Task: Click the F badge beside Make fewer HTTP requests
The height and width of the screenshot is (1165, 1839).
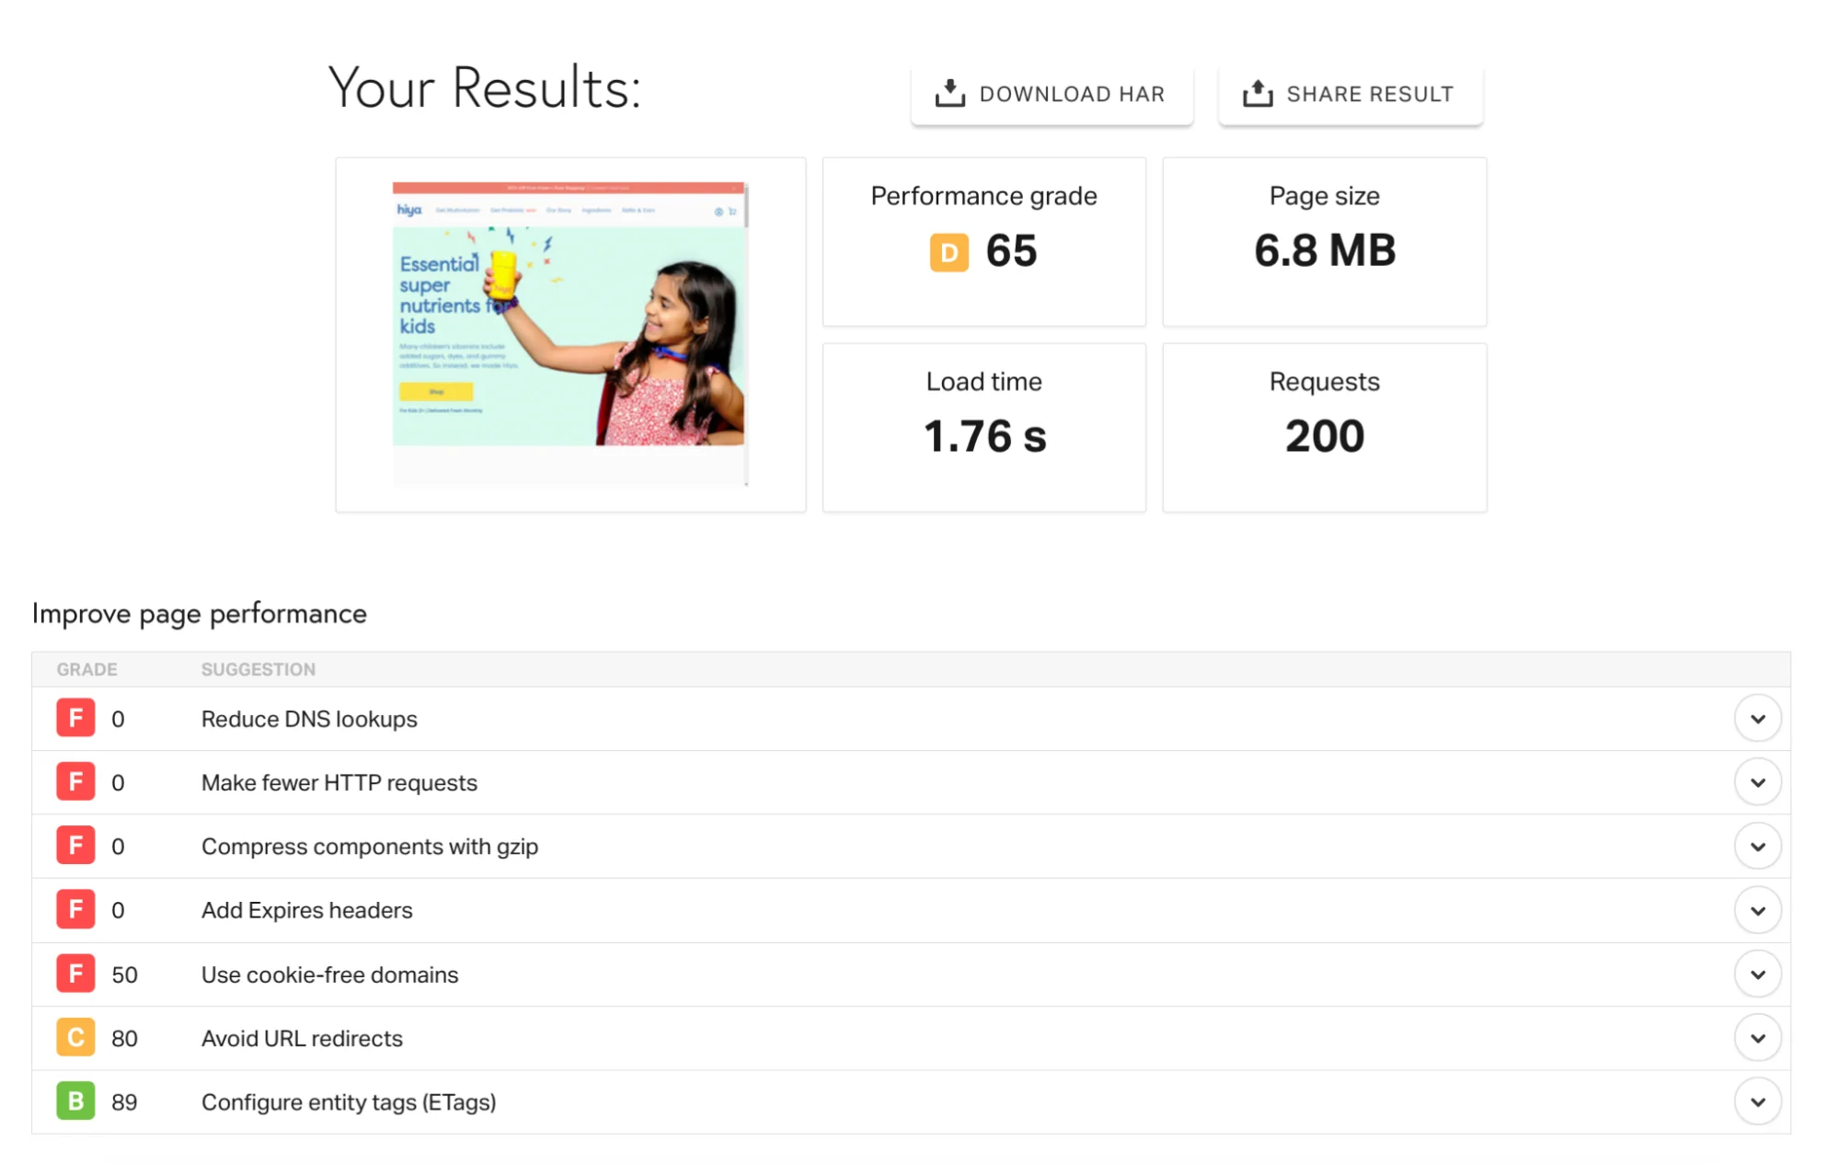Action: [x=75, y=782]
